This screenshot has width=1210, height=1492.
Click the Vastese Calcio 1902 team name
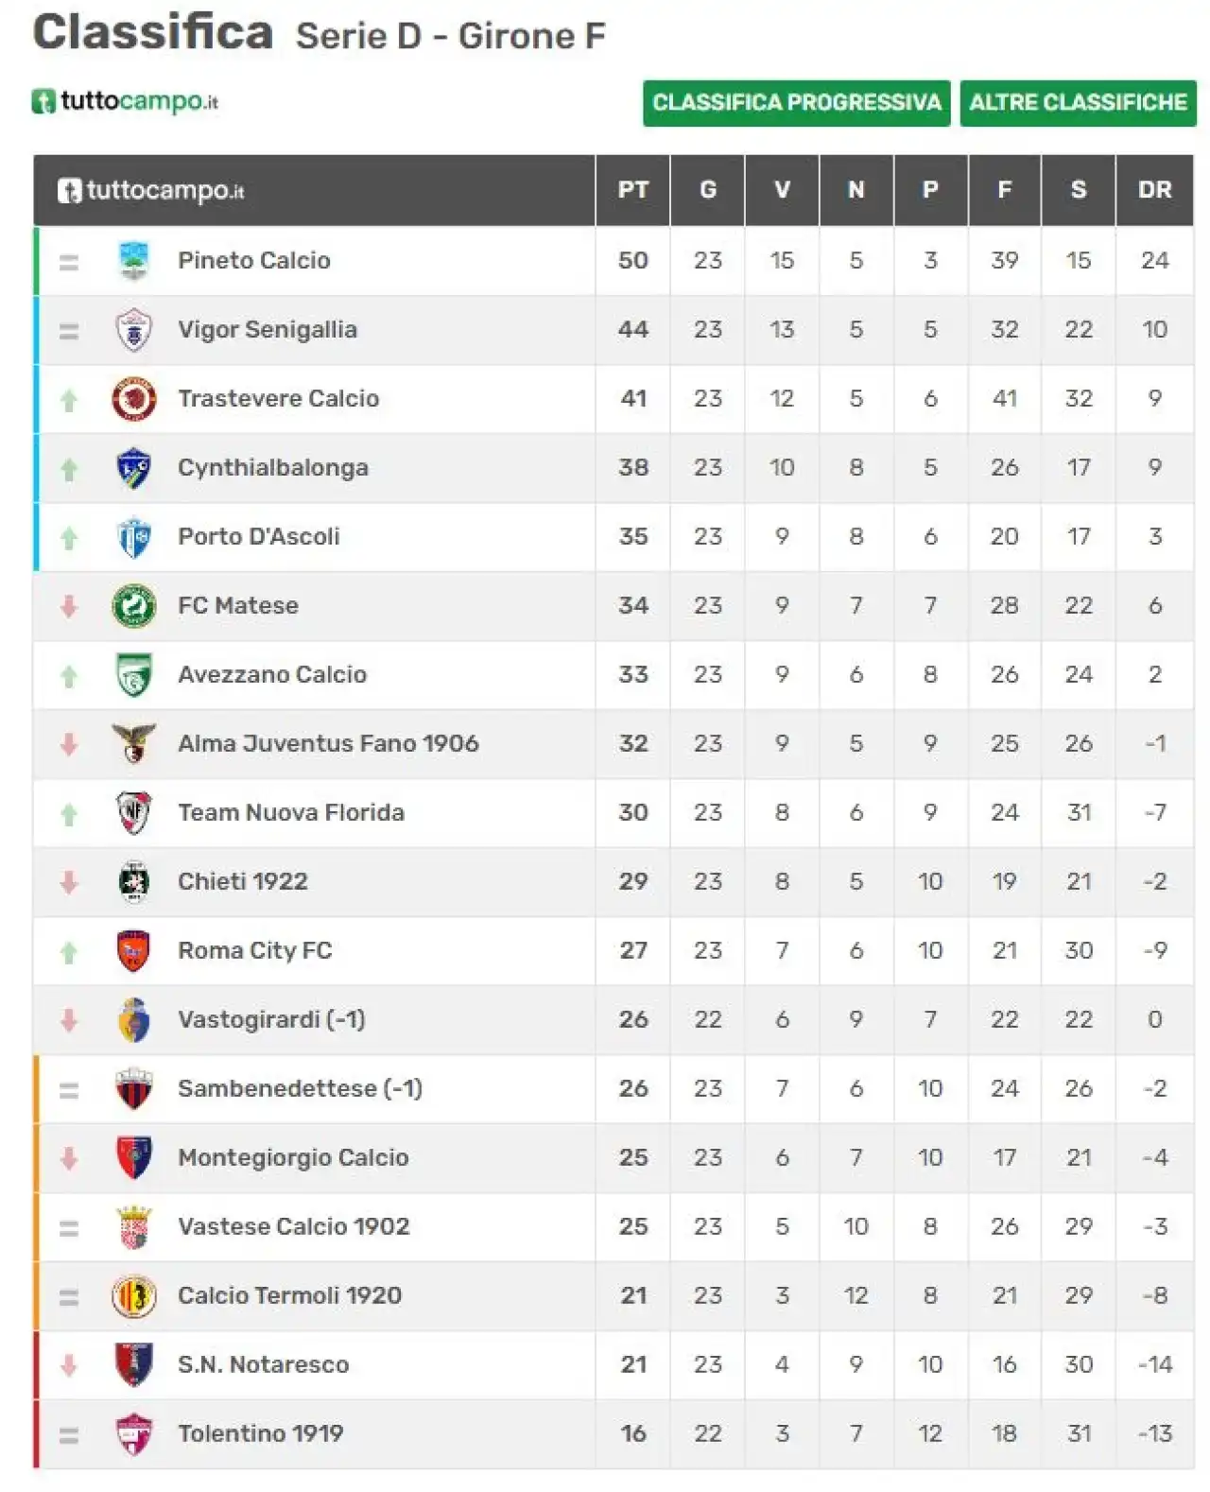point(294,1227)
